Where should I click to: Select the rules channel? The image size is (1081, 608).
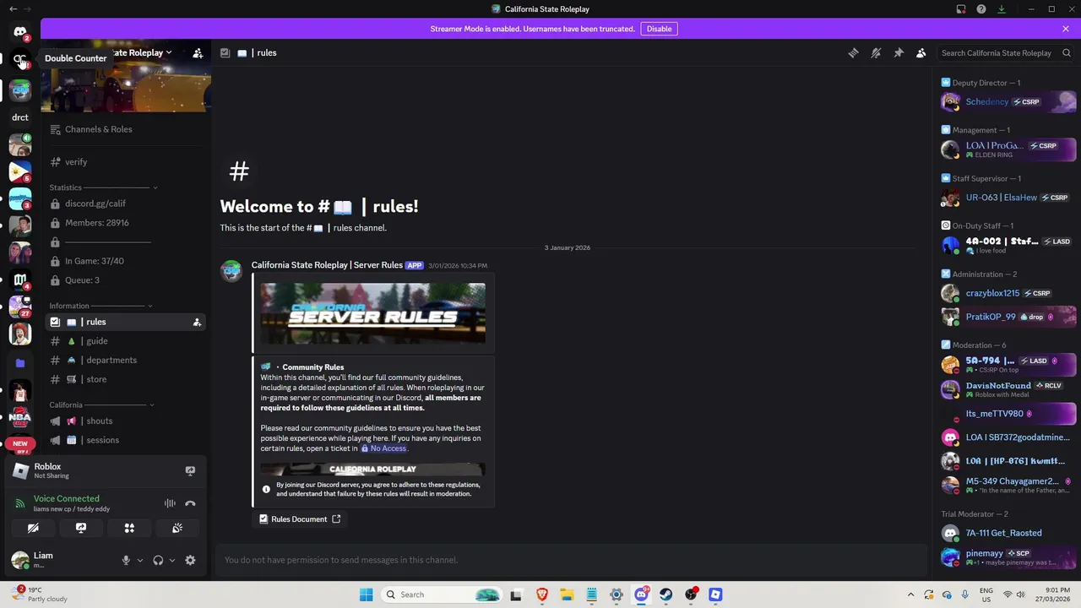coord(125,322)
